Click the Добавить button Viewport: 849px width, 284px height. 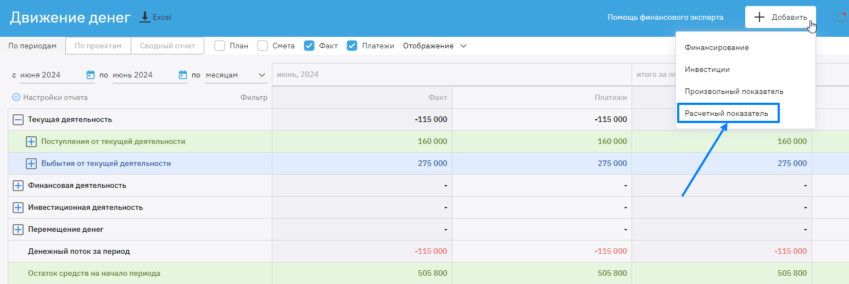[780, 17]
